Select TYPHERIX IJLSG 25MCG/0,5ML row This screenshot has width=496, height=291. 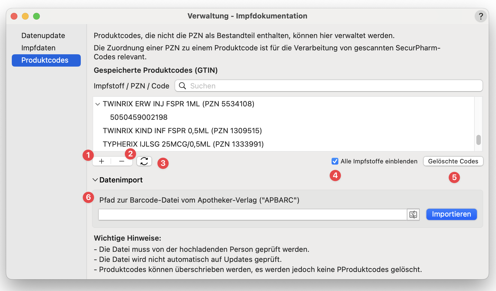[183, 144]
